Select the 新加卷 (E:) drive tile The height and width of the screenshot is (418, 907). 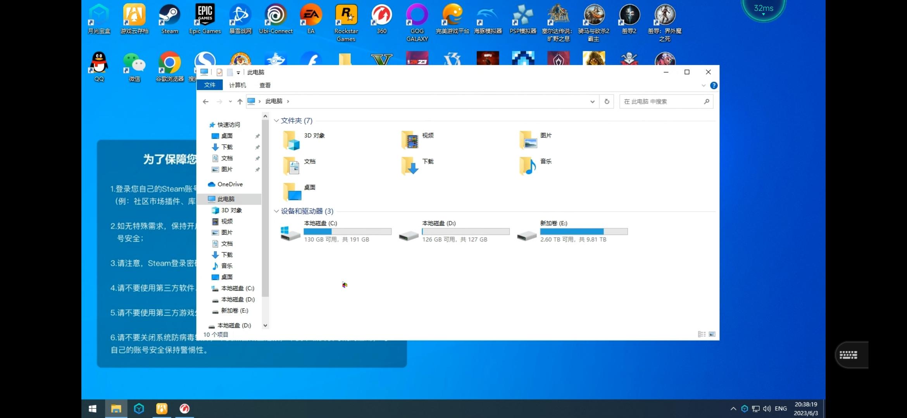pyautogui.click(x=572, y=231)
